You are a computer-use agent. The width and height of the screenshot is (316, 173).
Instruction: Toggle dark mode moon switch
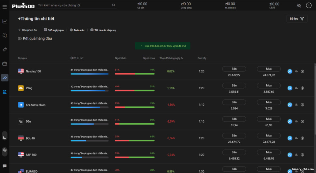(x=5, y=137)
